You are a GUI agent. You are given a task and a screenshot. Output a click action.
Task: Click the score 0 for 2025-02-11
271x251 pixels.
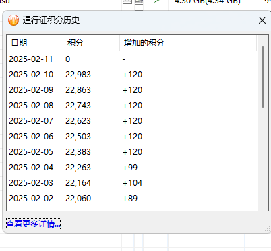tap(67, 59)
